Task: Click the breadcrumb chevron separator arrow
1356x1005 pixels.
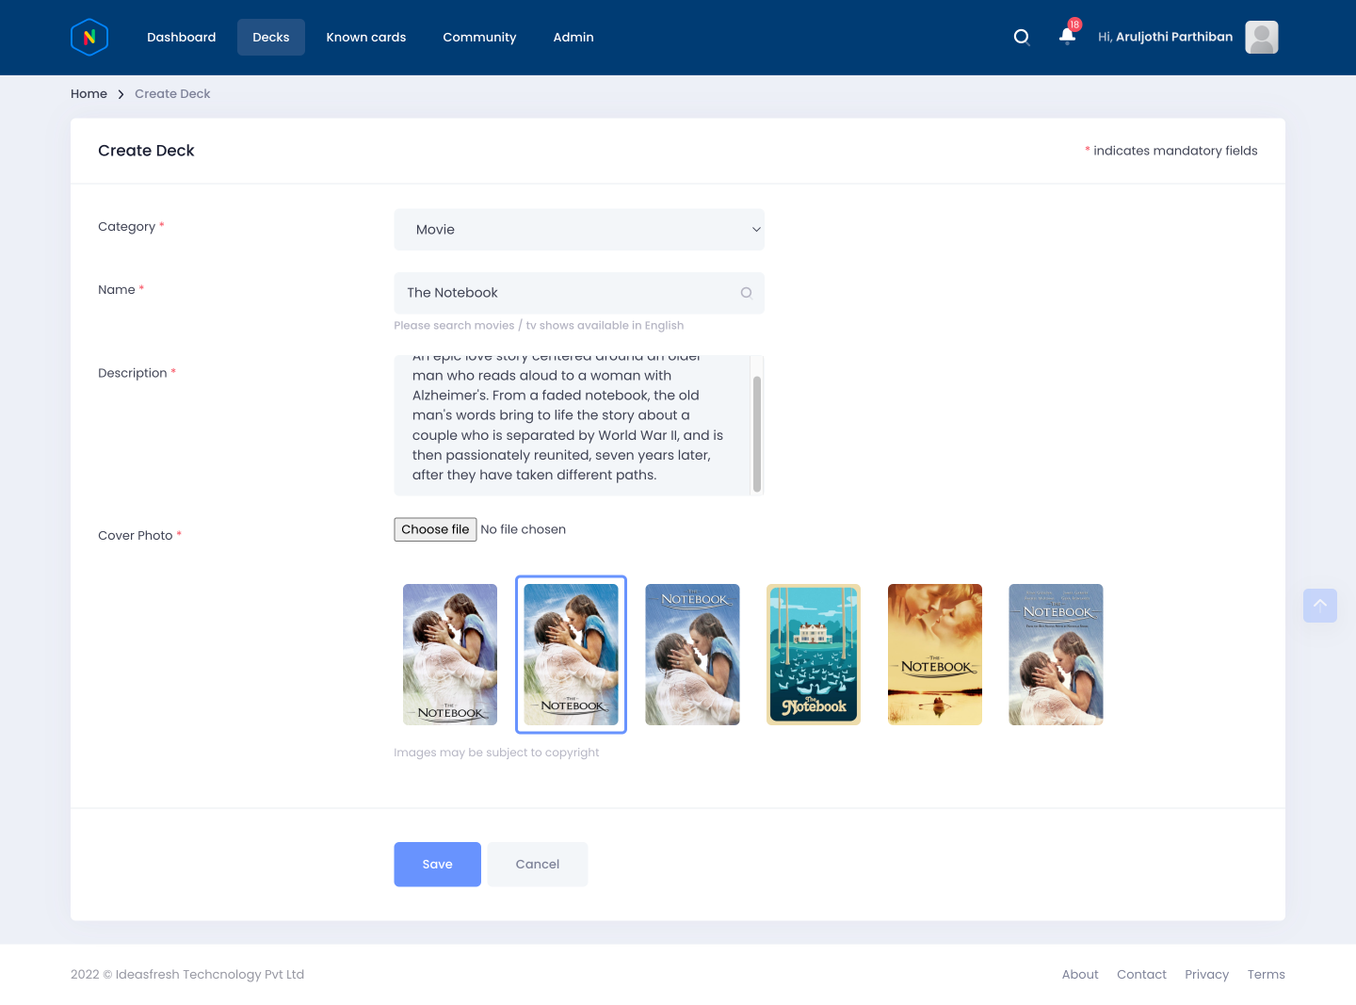Action: coord(121,94)
